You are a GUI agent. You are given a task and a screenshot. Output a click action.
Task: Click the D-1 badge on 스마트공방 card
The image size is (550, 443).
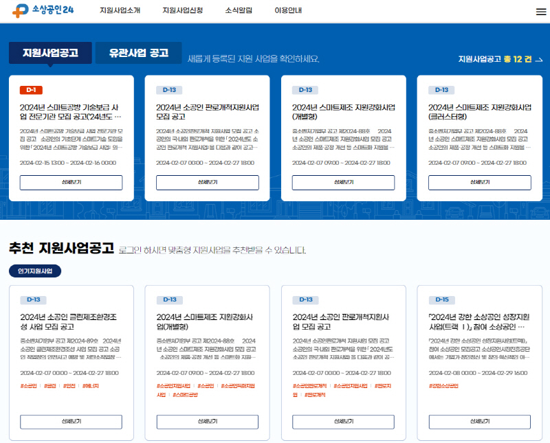[30, 90]
